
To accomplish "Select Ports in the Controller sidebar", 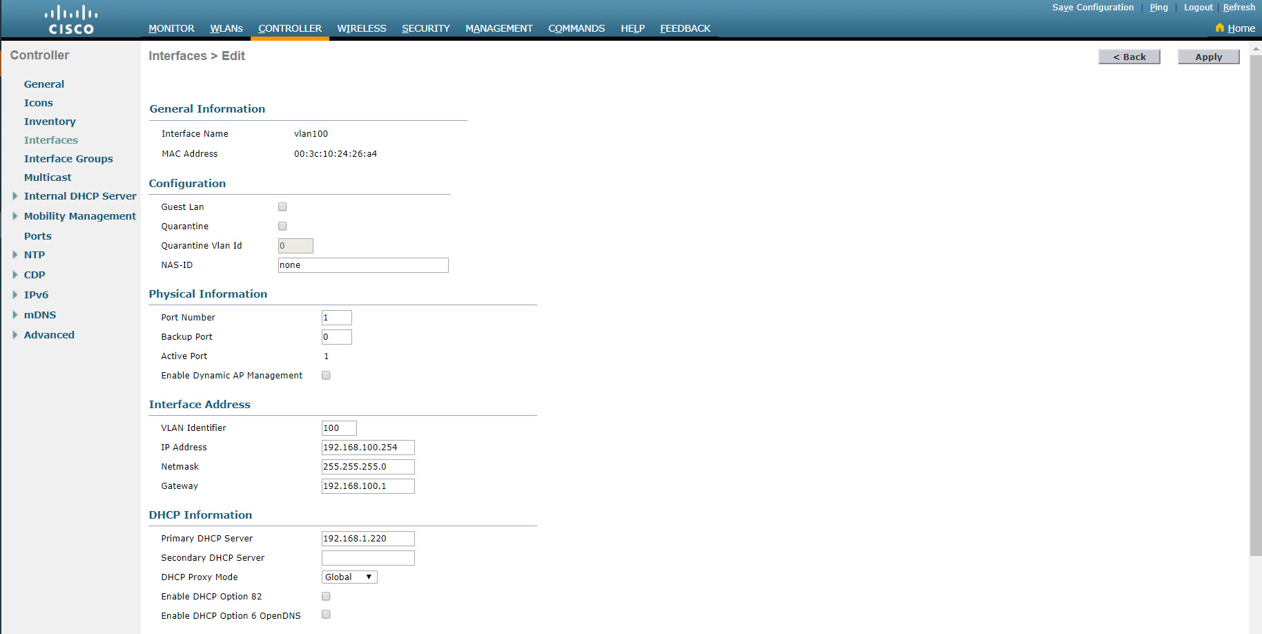I will click(38, 236).
